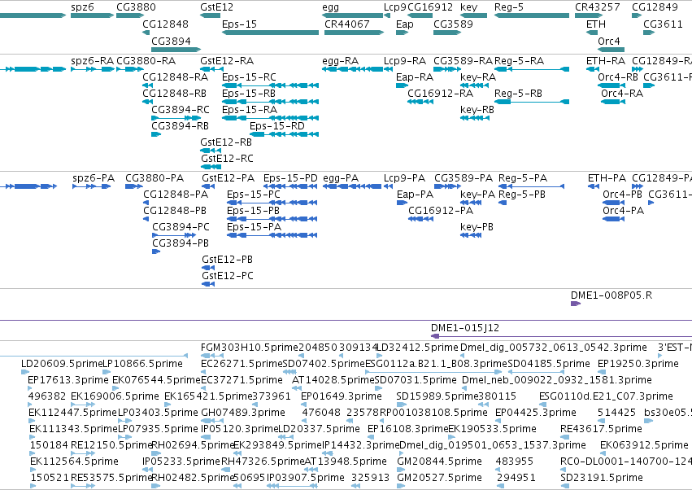Screen dimensions: 692x490
Task: Click the CG3611 gene label
Action: pyautogui.click(x=663, y=24)
